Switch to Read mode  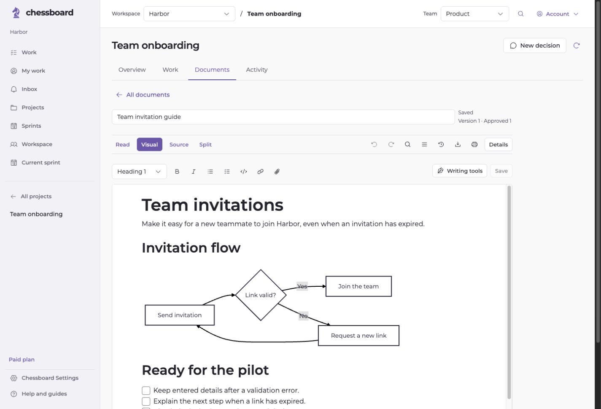[123, 145]
